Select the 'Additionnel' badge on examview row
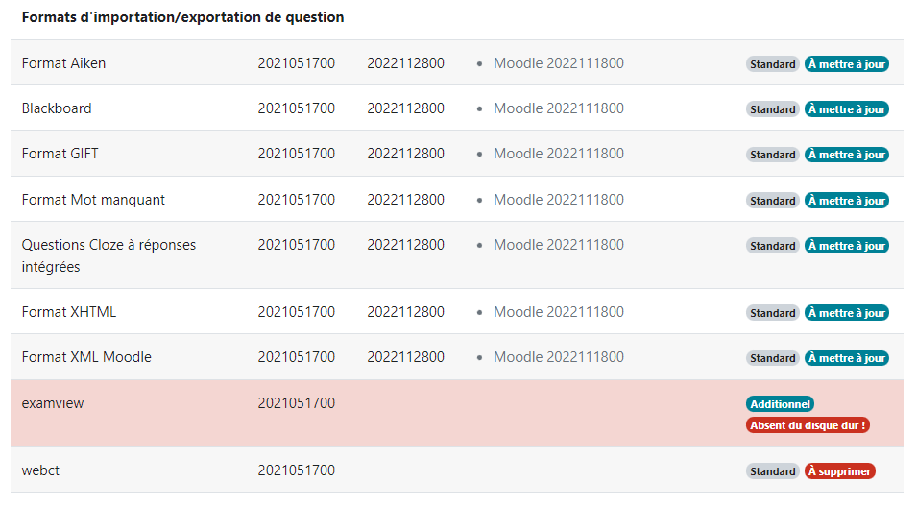 tap(780, 404)
